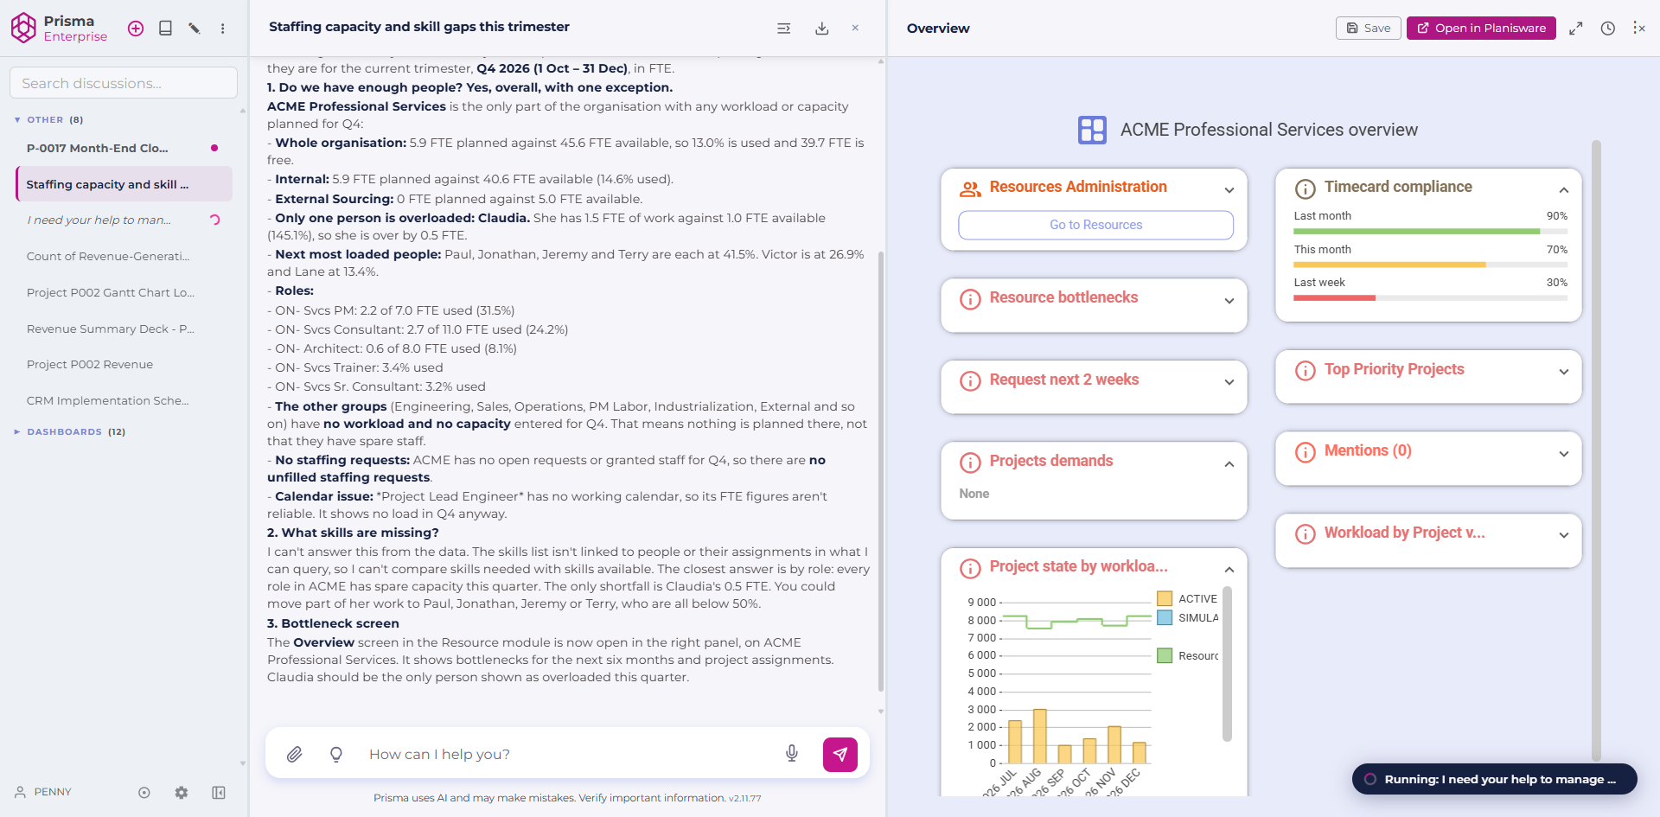Click the microphone voice input icon
This screenshot has width=1660, height=817.
point(792,754)
